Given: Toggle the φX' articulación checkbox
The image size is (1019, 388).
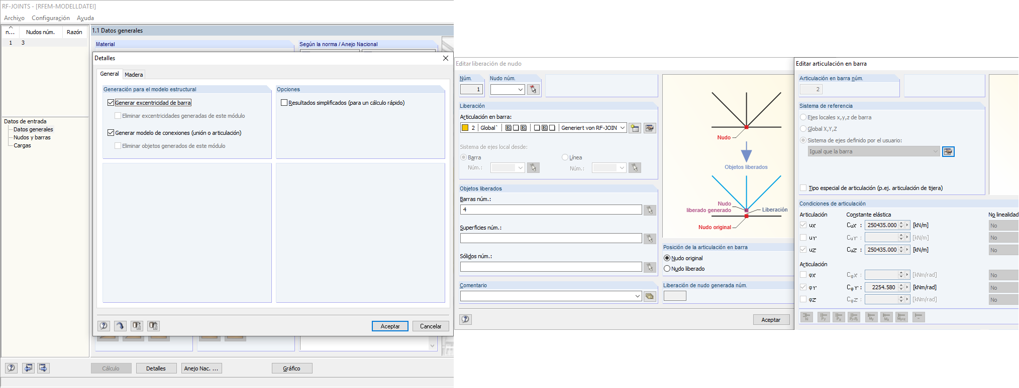Looking at the screenshot, I should coord(803,274).
